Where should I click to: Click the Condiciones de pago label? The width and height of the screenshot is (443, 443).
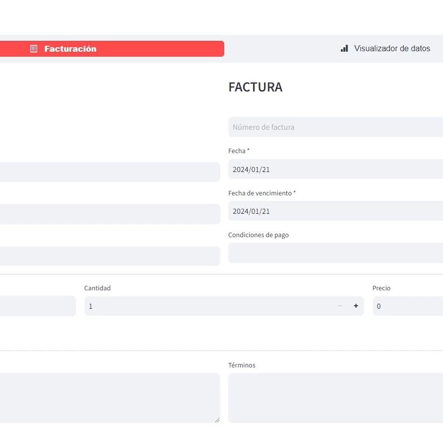click(x=259, y=235)
